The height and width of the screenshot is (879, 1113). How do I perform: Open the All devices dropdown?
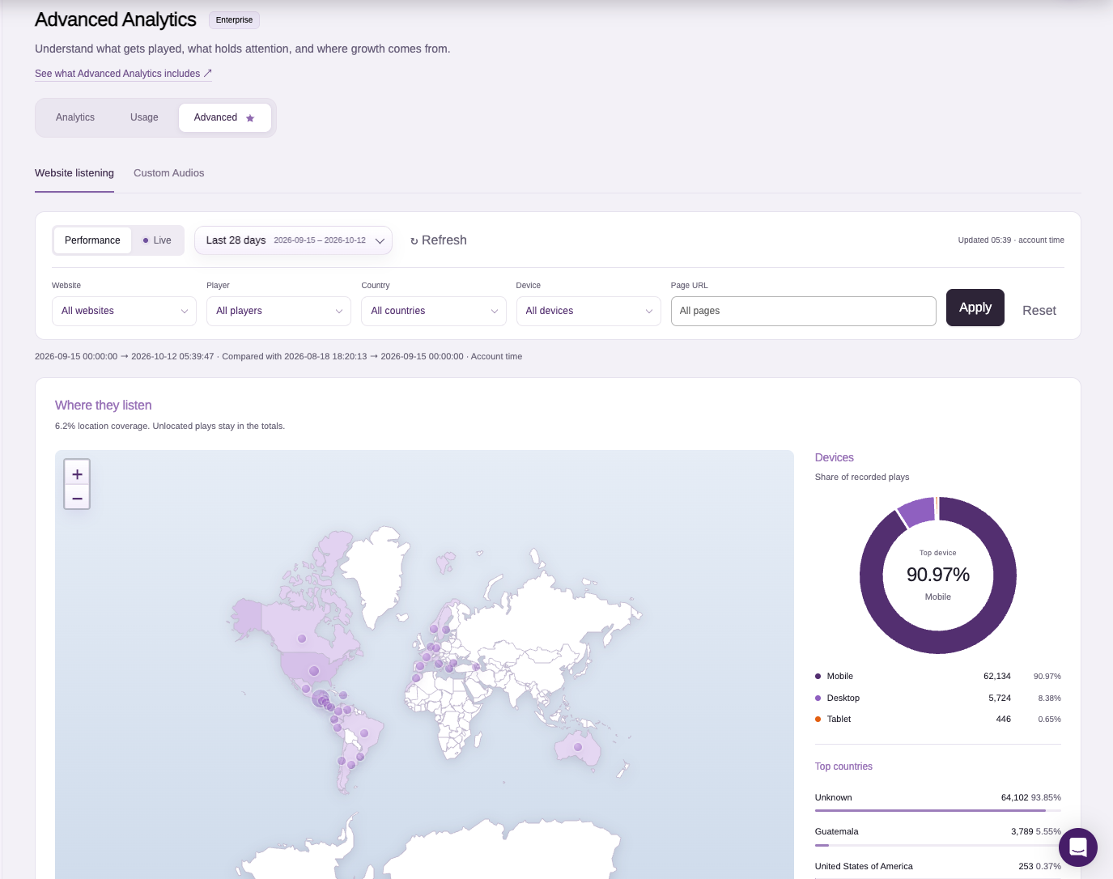588,311
